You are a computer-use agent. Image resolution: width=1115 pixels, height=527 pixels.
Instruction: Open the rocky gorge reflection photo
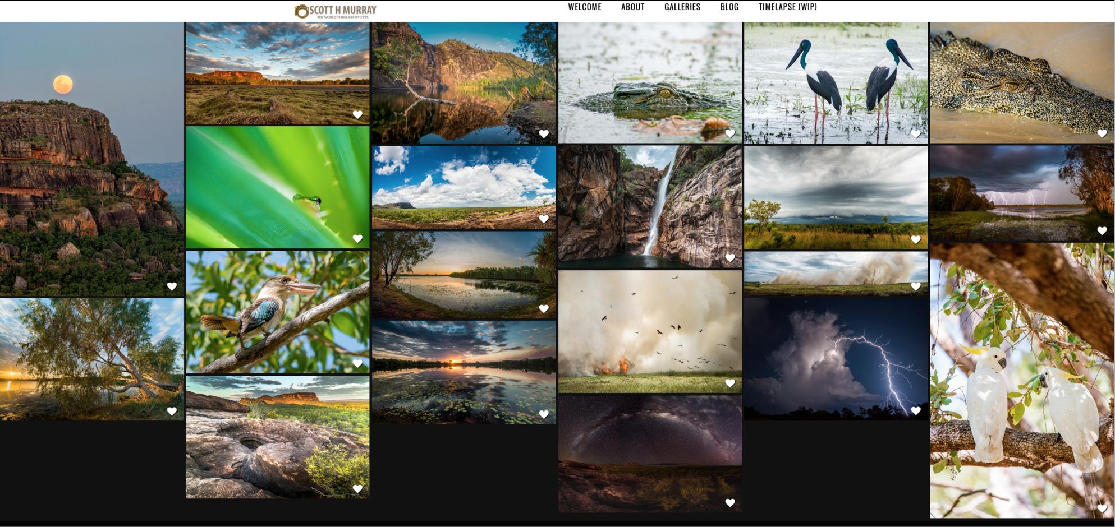pyautogui.click(x=464, y=82)
